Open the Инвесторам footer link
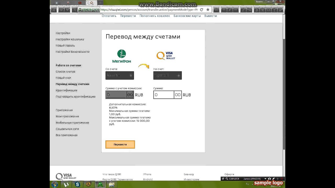Image resolution: width=335 pixels, height=188 pixels. [191, 180]
